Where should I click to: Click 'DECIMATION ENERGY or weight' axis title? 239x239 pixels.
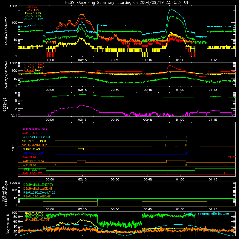[4, 194]
